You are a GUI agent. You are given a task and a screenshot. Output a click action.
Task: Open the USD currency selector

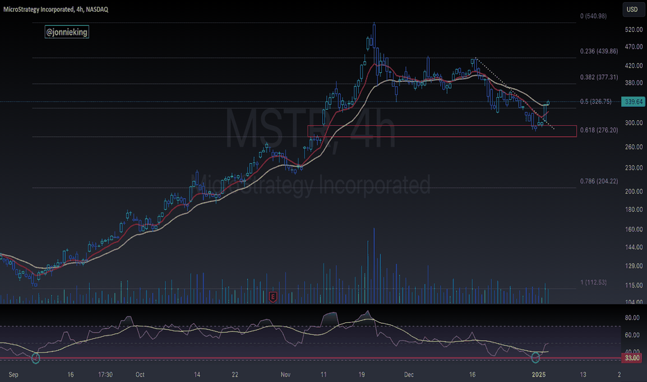[x=632, y=9]
